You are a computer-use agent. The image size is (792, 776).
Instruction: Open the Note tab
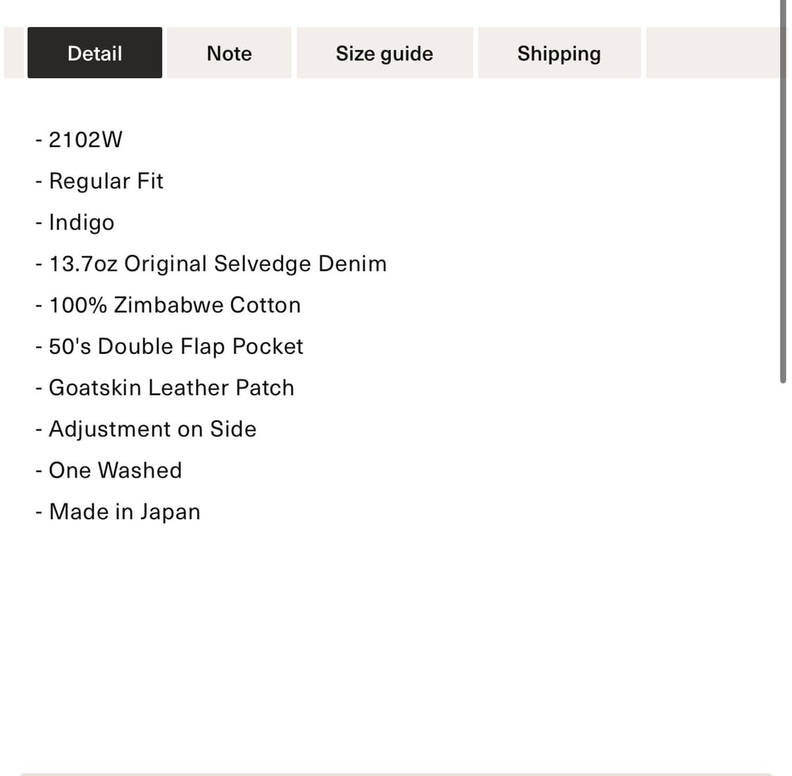pyautogui.click(x=229, y=53)
